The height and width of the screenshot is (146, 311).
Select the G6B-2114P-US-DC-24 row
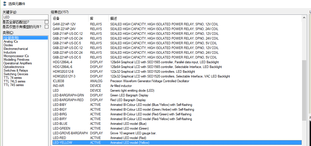coord(177,38)
